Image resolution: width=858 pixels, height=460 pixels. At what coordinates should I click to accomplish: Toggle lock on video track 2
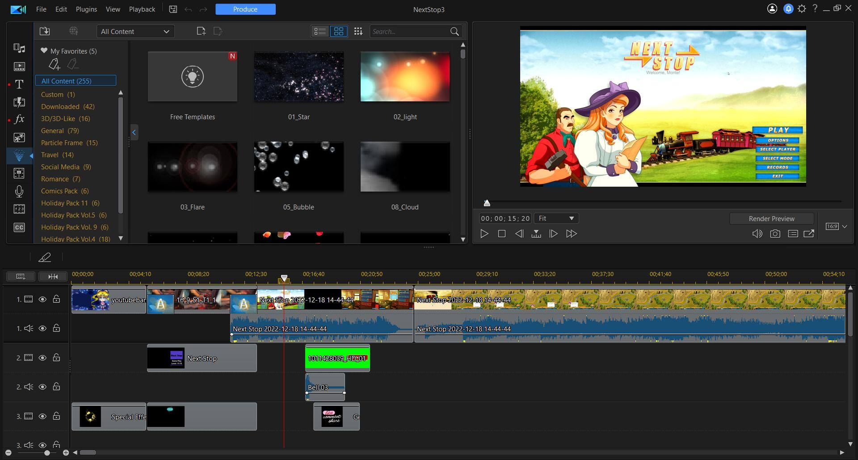[x=56, y=358]
